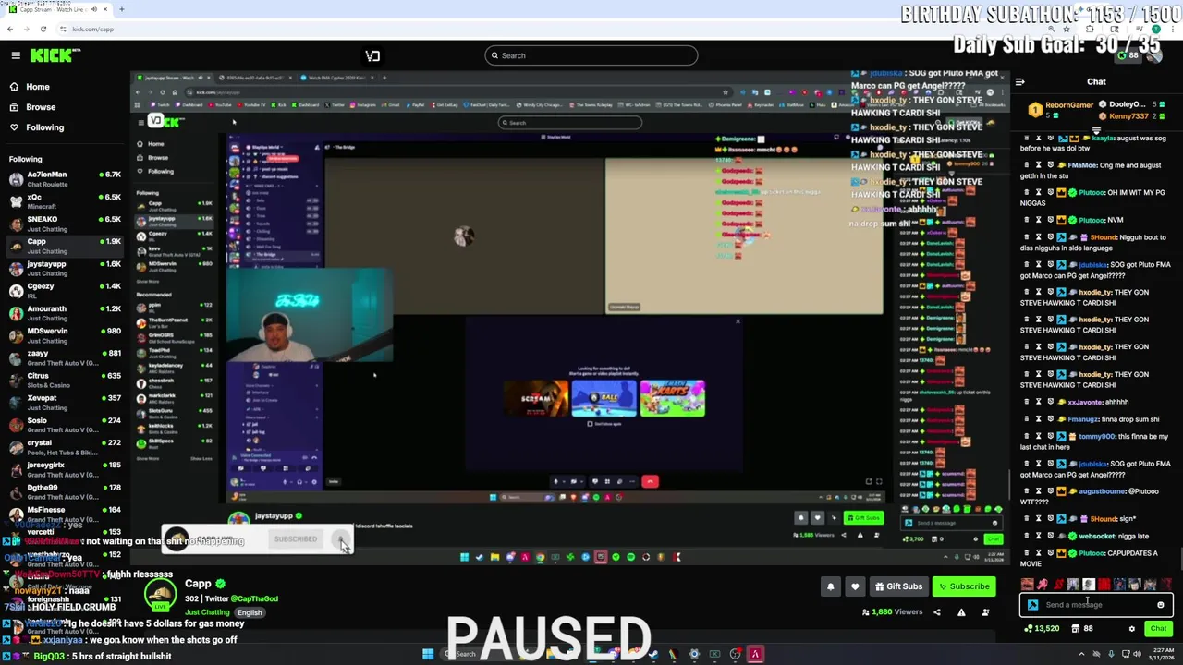Click the Gift Subs button
The height and width of the screenshot is (665, 1183).
[897, 586]
